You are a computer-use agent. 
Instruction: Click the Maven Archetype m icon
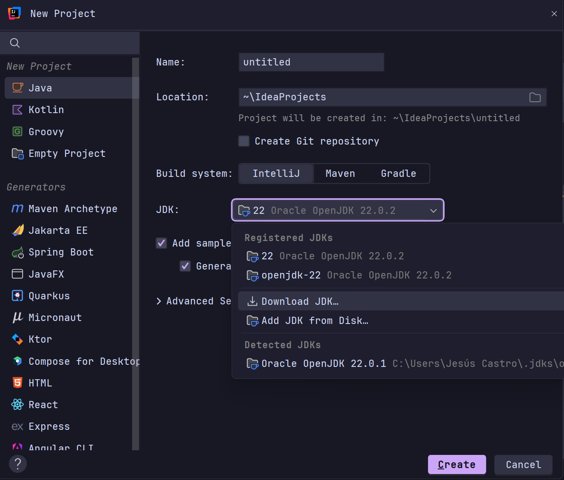point(17,208)
